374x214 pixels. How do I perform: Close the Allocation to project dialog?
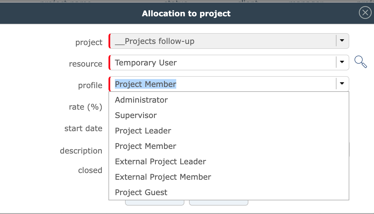click(365, 13)
